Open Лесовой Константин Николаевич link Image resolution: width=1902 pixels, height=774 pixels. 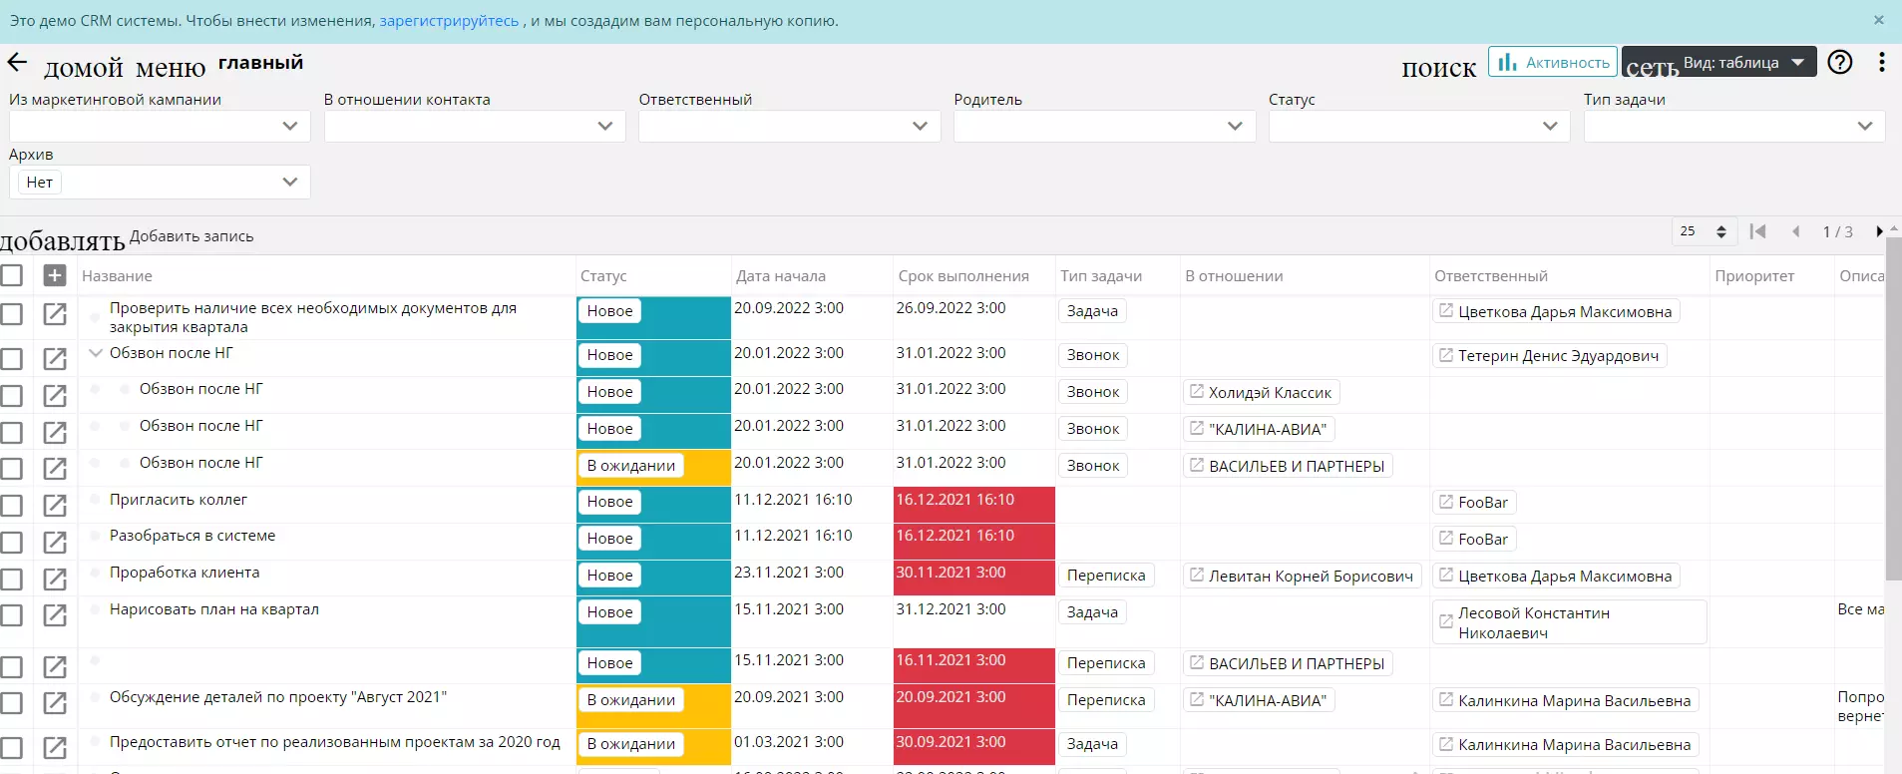pyautogui.click(x=1570, y=622)
